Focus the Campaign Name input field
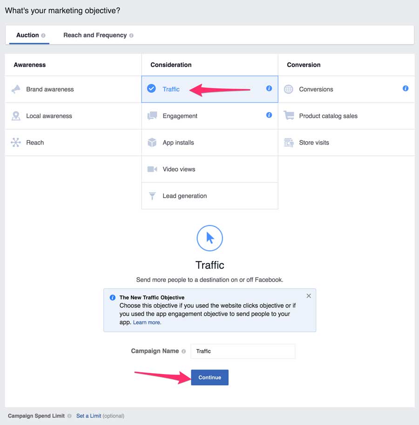This screenshot has width=419, height=425. point(243,351)
